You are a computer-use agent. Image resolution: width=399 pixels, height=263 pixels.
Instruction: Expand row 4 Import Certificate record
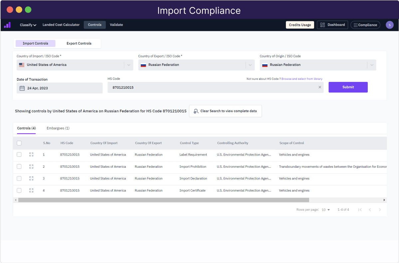click(x=31, y=190)
